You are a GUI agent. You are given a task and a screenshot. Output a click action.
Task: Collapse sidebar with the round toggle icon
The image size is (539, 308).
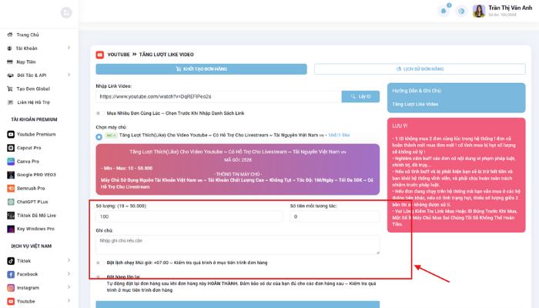coord(66,13)
